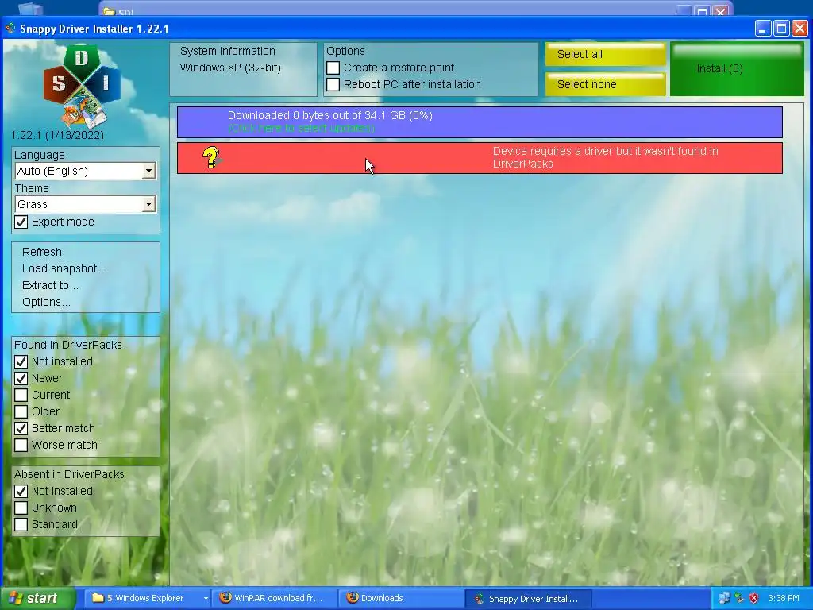Click the Windows flag on Start button

point(16,598)
